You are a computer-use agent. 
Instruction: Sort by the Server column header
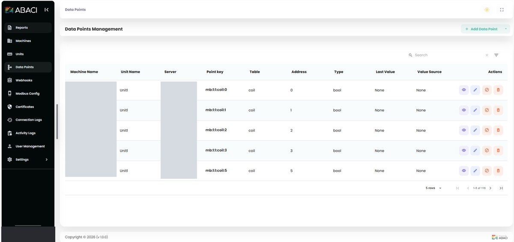[170, 72]
